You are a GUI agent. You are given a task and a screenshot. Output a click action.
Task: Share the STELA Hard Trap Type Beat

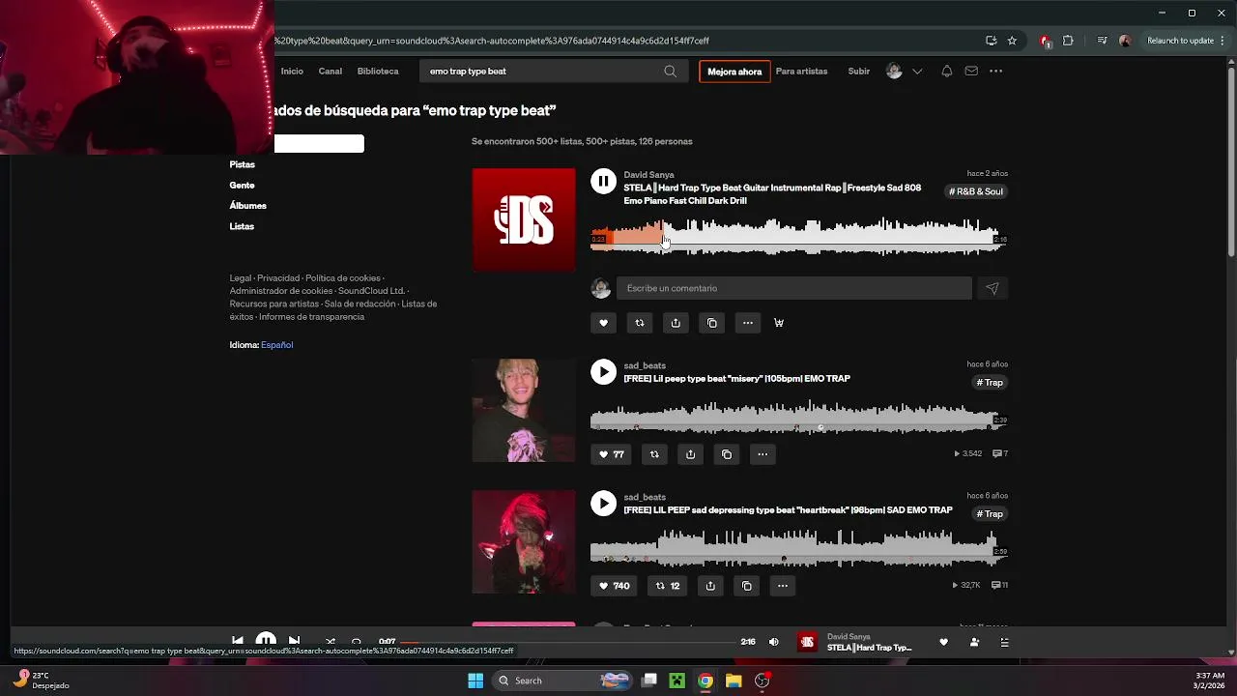click(x=676, y=323)
